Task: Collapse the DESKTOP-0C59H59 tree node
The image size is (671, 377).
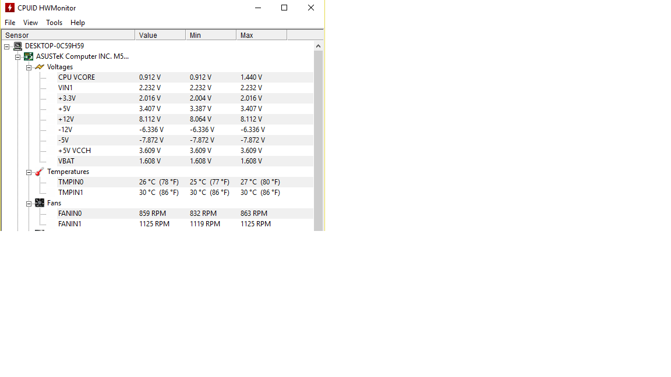Action: (x=7, y=46)
